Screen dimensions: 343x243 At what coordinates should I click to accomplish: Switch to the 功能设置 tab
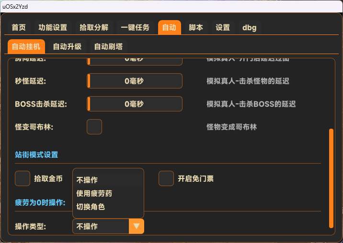click(53, 28)
